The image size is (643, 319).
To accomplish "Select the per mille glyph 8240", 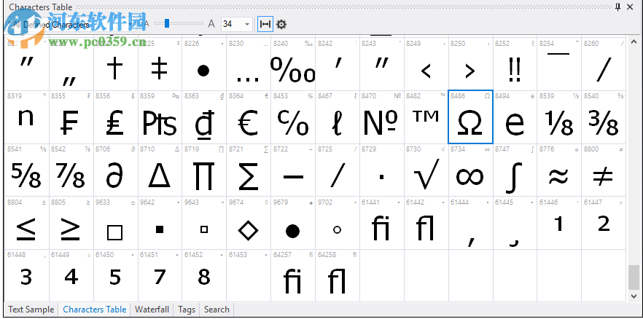I will 293,64.
